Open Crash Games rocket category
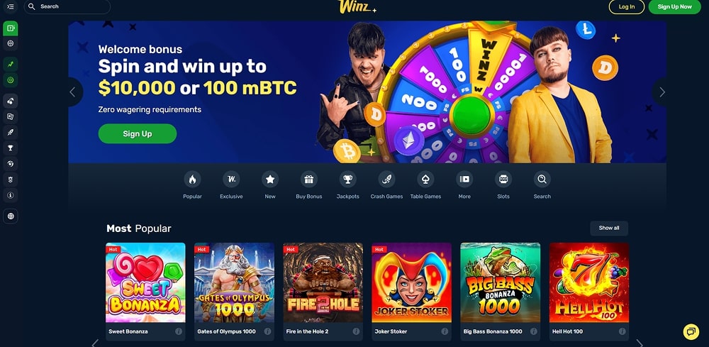 click(x=386, y=180)
